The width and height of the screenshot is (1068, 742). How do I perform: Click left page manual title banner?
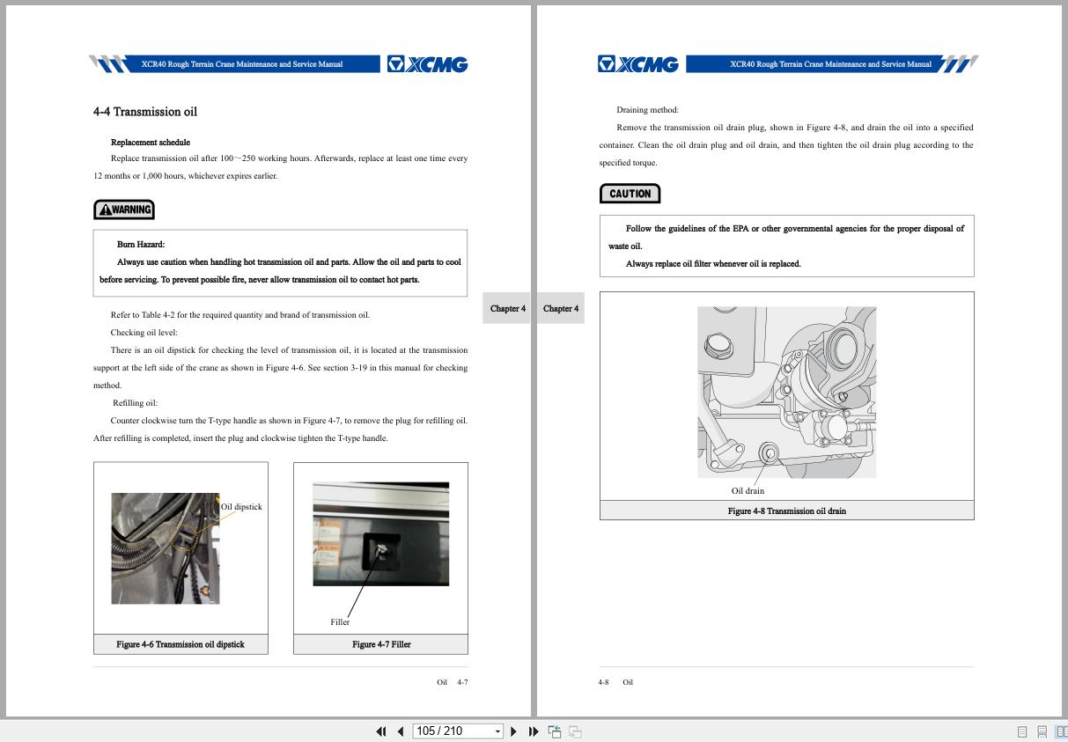click(x=242, y=64)
